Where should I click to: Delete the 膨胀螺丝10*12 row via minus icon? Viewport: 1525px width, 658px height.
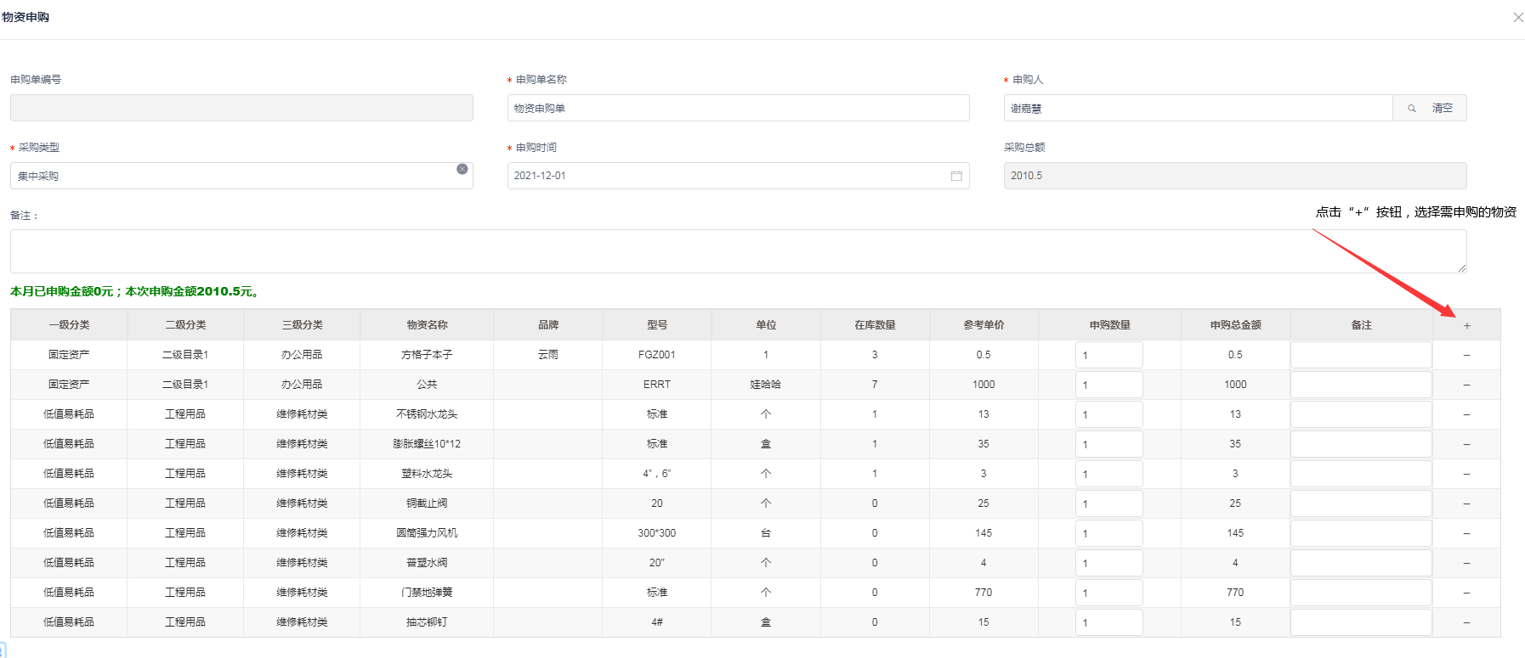pyautogui.click(x=1466, y=444)
